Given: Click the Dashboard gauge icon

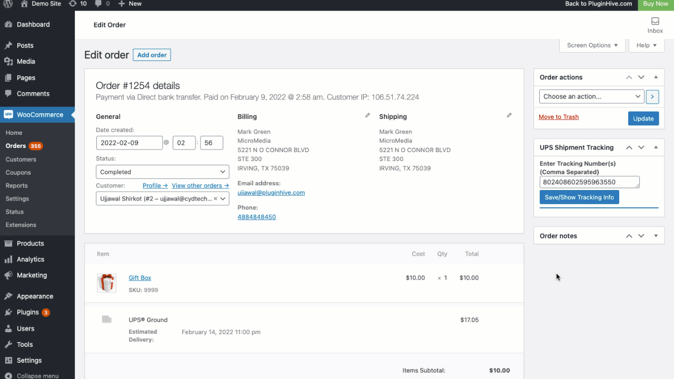Looking at the screenshot, I should pyautogui.click(x=8, y=24).
